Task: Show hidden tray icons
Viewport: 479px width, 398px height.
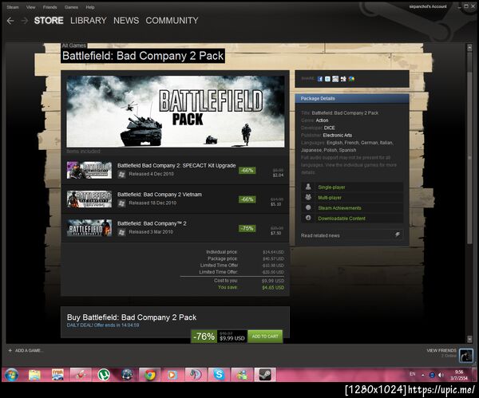Action: [x=423, y=375]
